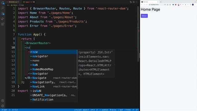This screenshot has height=111, width=197.
Task: Click the About button in the browser page
Action: point(144,16)
